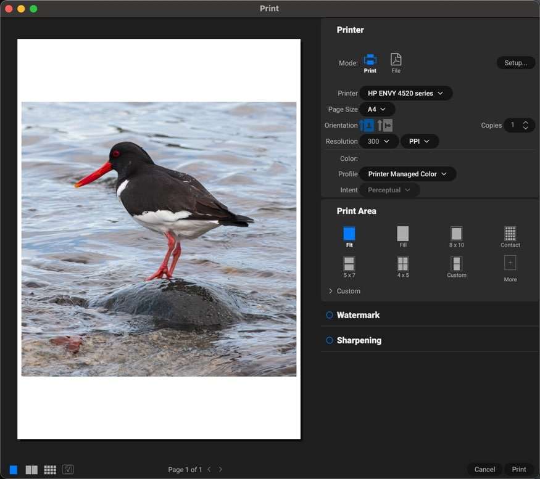
Task: Select the 8 x 10 print layout
Action: click(x=456, y=237)
